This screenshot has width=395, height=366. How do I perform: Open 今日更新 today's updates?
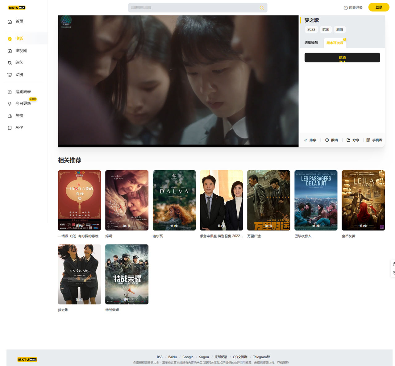[23, 104]
